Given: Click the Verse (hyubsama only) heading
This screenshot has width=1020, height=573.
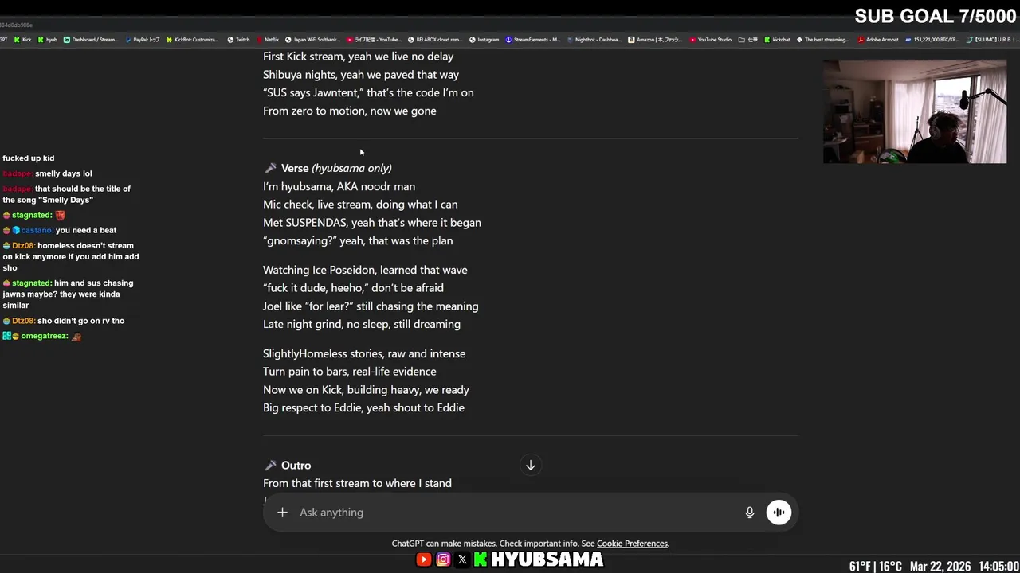Looking at the screenshot, I should pyautogui.click(x=328, y=169).
